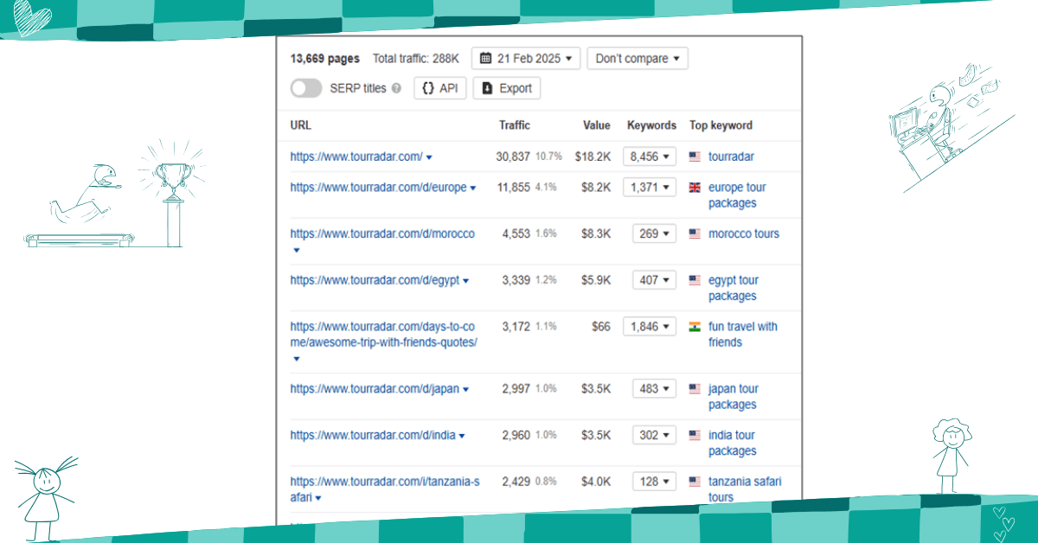Viewport: 1038px width, 543px height.
Task: Expand the 269 keywords dropdown
Action: [x=654, y=234]
